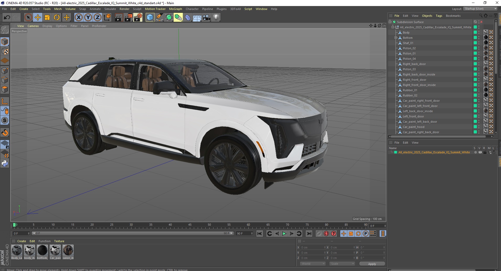Screen dimensions: 501x271
Task: Open the Layout dropdown Startup (User)
Action: point(480,9)
